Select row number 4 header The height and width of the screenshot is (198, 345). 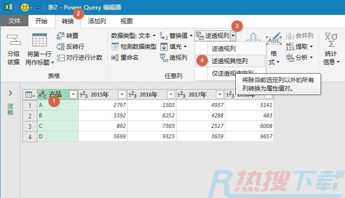point(30,137)
